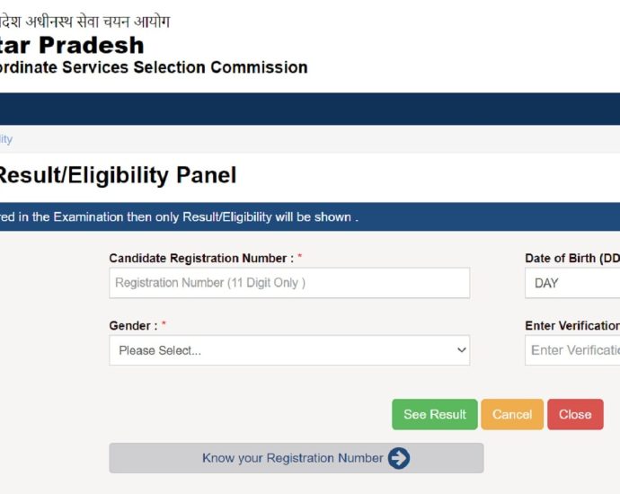
Task: Click the dark navy navigation bar
Action: tap(310, 109)
